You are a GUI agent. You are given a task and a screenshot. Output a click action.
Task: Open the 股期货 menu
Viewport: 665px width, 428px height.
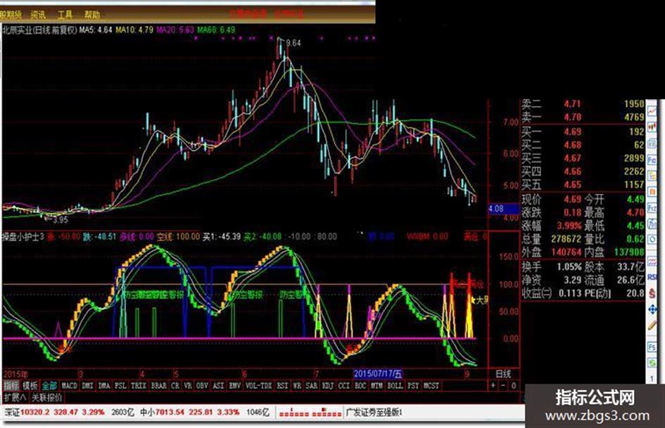[10, 15]
